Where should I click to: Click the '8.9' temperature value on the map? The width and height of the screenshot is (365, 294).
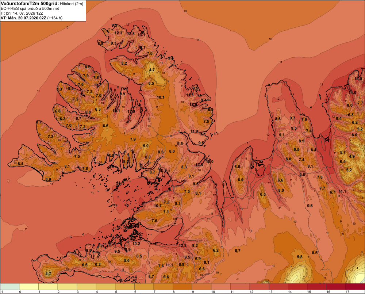coord(301,141)
